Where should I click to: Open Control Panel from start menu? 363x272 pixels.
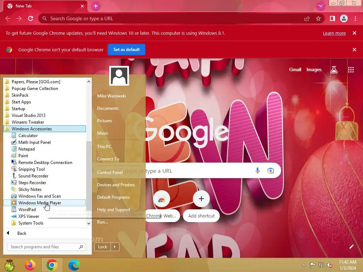pyautogui.click(x=110, y=172)
